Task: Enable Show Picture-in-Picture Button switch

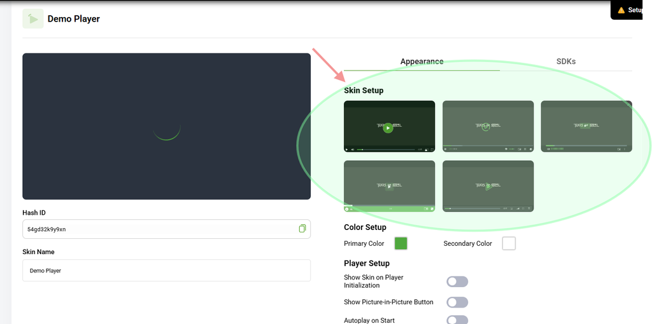Action: pyautogui.click(x=457, y=302)
